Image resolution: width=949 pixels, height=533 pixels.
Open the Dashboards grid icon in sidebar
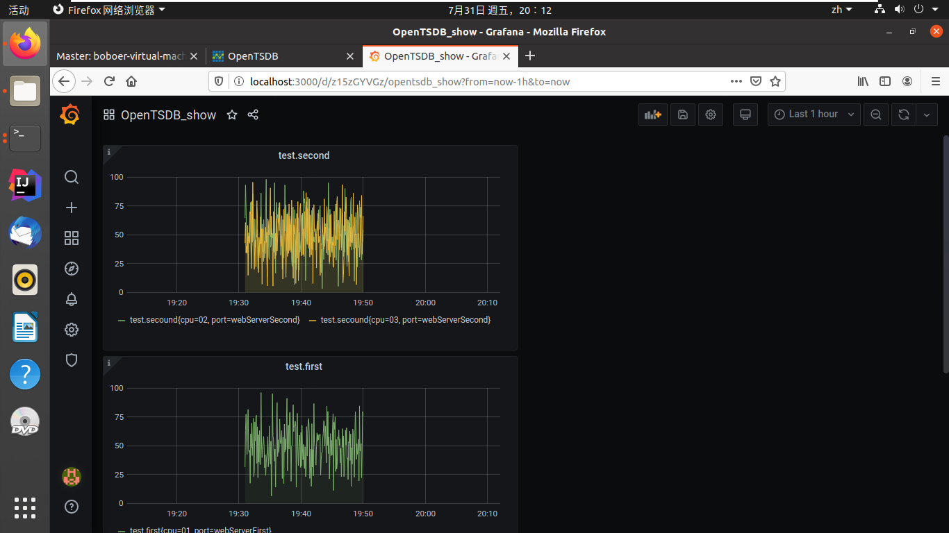(x=71, y=238)
